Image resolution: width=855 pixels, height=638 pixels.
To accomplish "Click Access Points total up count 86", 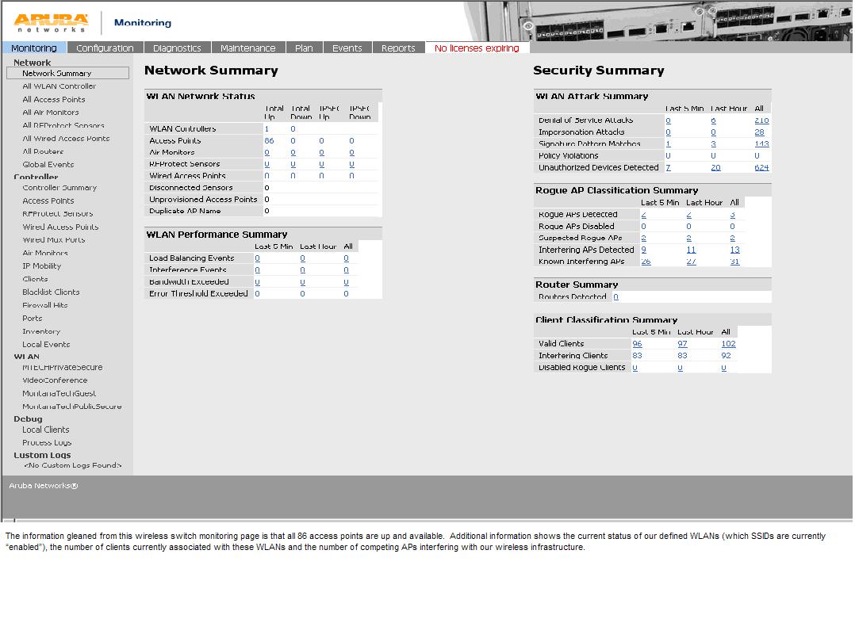I will 270,140.
